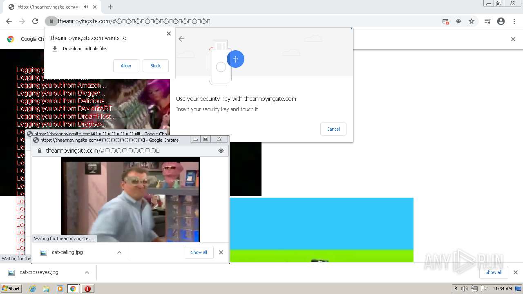This screenshot has height=294, width=523.
Task: Open the Chrome three-dot menu
Action: tap(514, 21)
